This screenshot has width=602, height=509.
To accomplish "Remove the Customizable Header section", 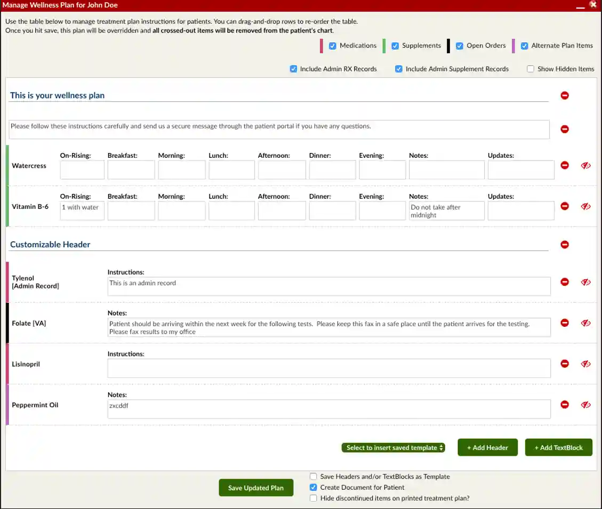I will (565, 244).
